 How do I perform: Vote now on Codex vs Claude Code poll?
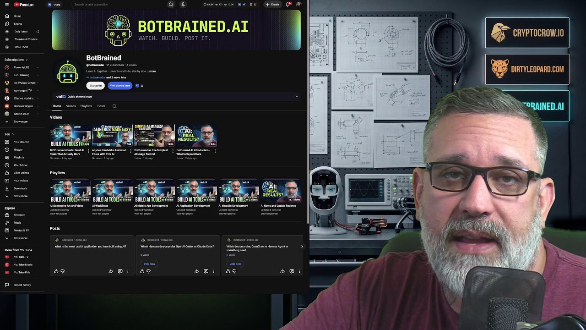[x=149, y=264]
